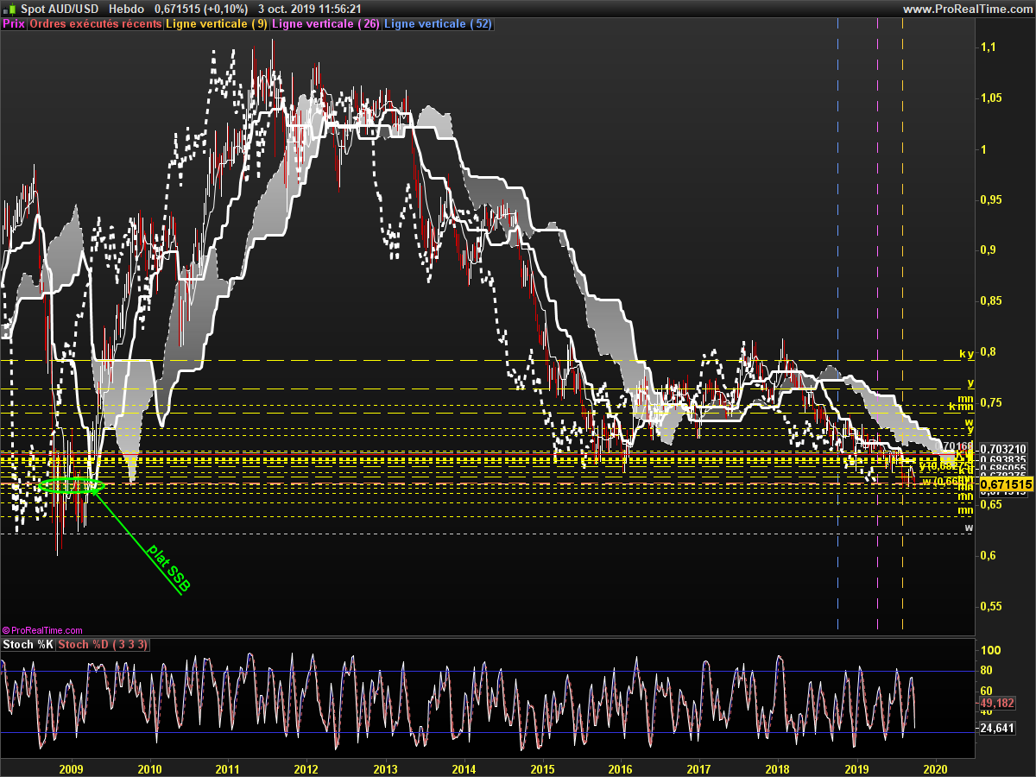Viewport: 1036px width, 777px height.
Task: Click the 0,8 price axis label
Action: point(988,352)
